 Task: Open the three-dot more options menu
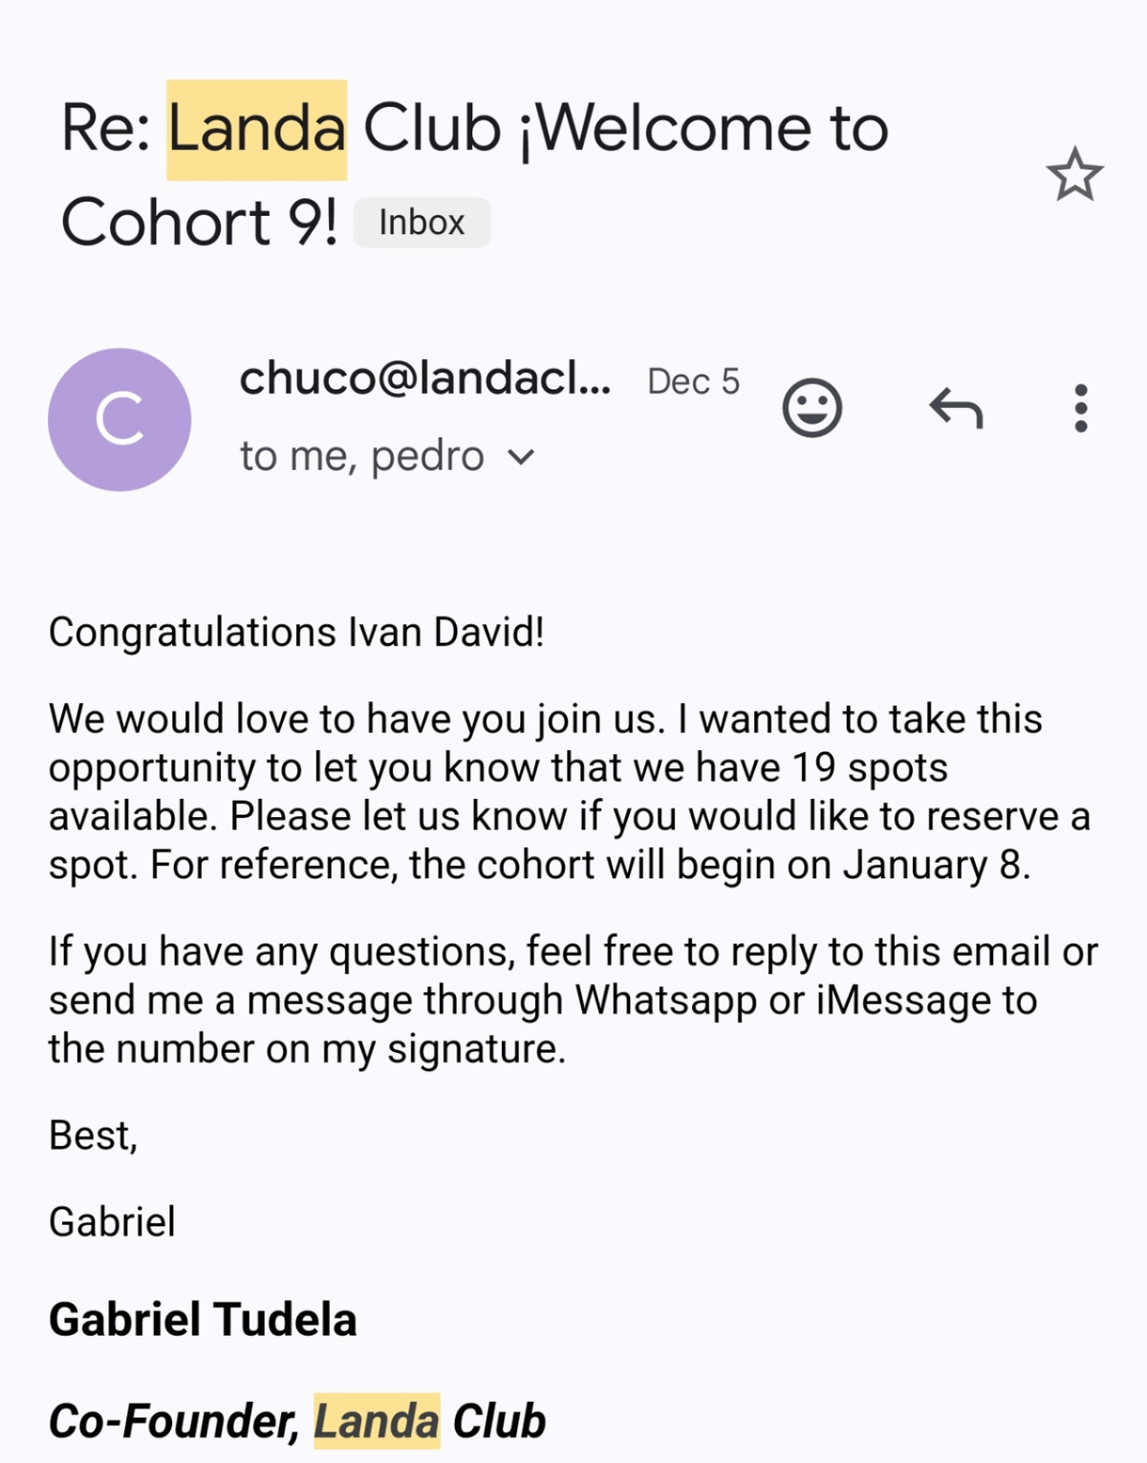1080,408
